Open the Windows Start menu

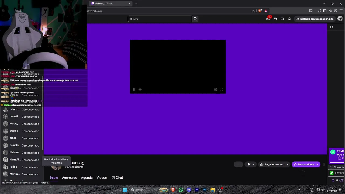(x=125, y=190)
